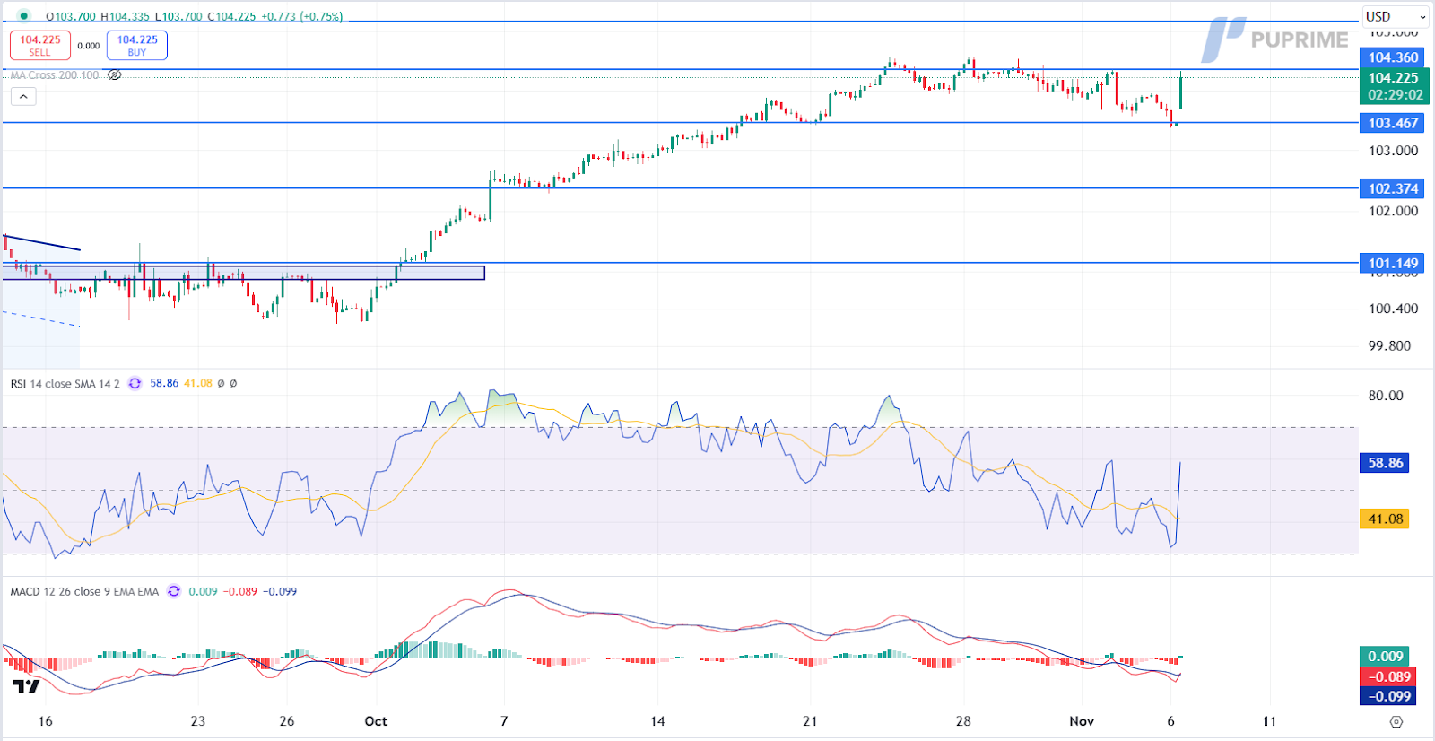
Task: Select the 102.374 price level label
Action: [x=1393, y=188]
